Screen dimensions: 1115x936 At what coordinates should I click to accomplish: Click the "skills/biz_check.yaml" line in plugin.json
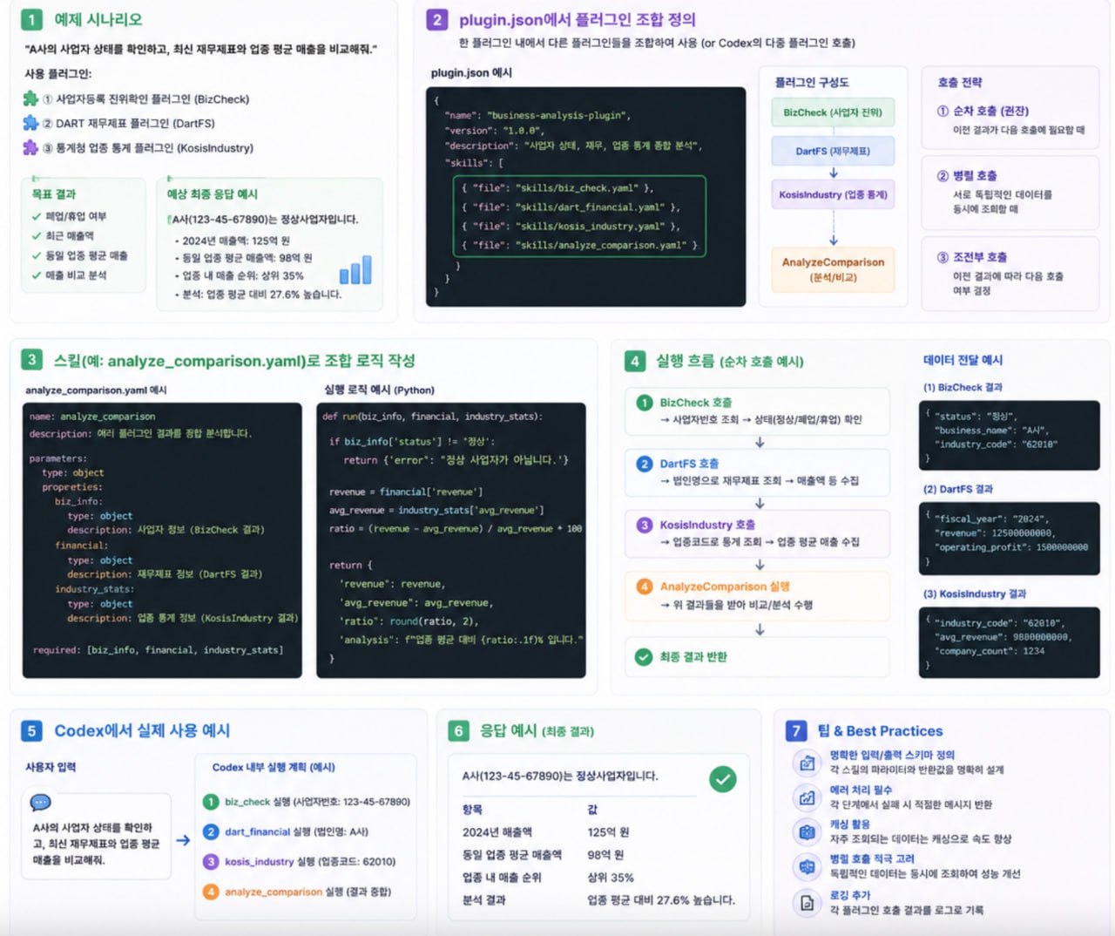(557, 187)
